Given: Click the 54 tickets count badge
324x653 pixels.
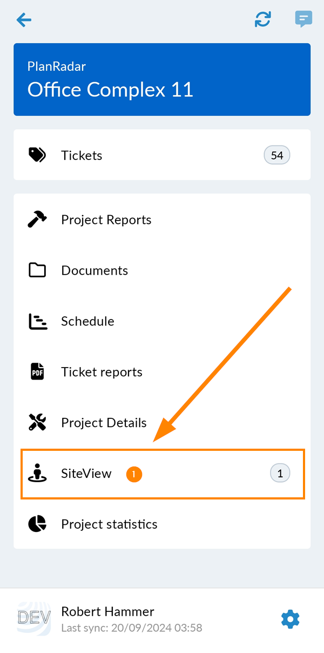Looking at the screenshot, I should (277, 155).
